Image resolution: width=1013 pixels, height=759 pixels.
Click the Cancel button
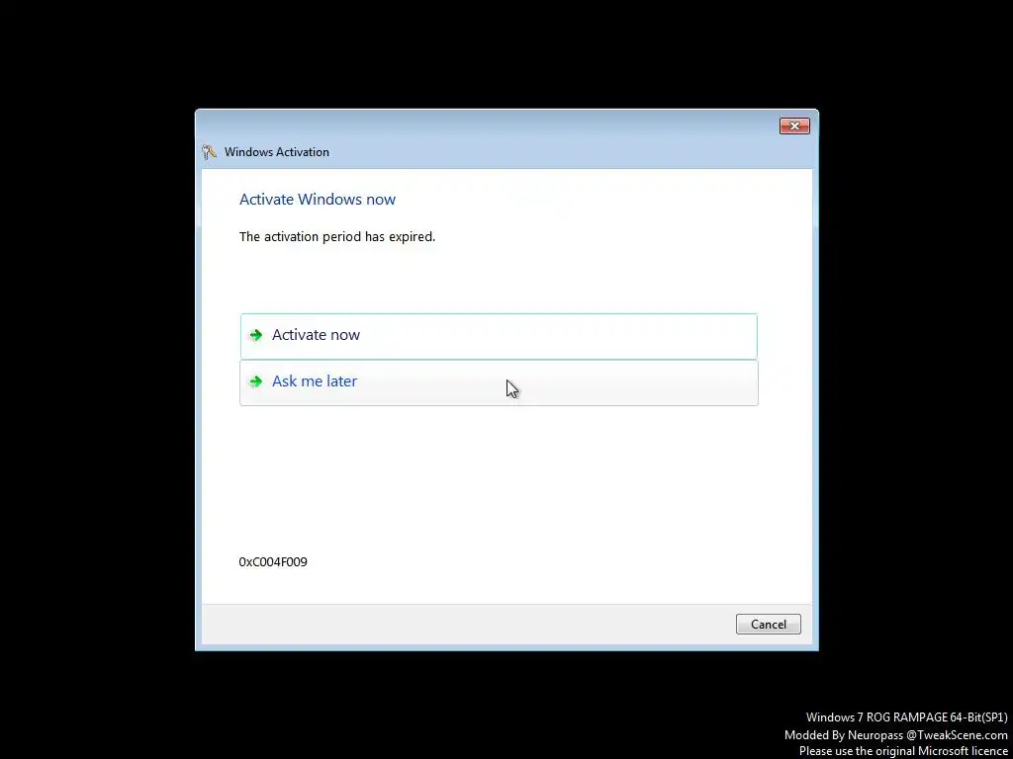click(768, 625)
